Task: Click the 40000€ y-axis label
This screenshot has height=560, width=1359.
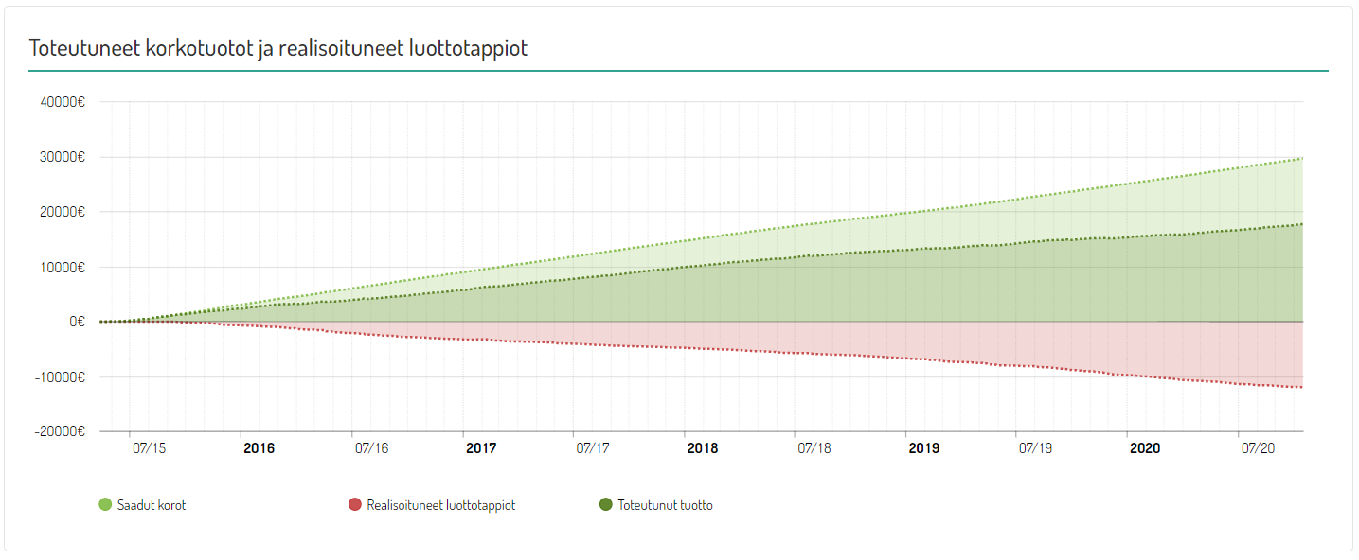Action: click(x=64, y=102)
